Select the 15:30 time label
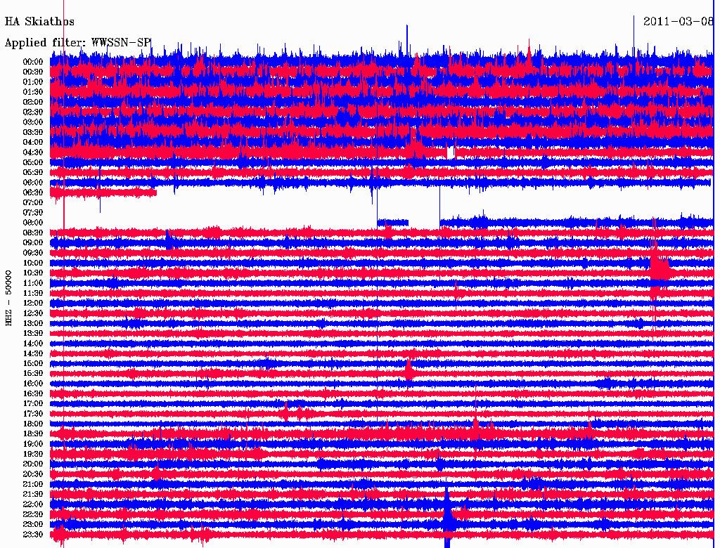The image size is (720, 548). (33, 373)
